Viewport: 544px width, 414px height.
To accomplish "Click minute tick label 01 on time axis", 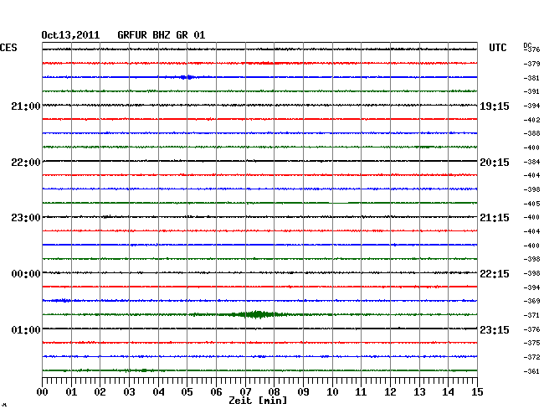I will point(71,392).
